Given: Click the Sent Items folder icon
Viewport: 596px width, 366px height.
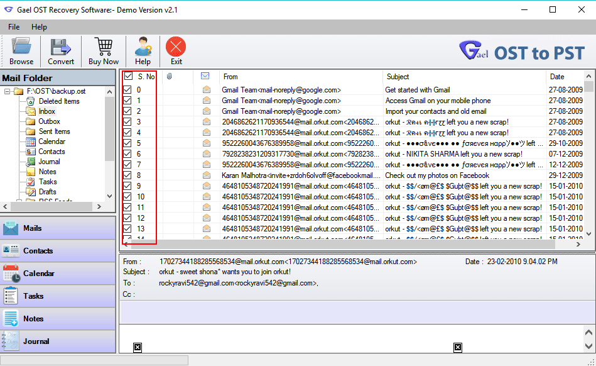Looking at the screenshot, I should pyautogui.click(x=30, y=131).
